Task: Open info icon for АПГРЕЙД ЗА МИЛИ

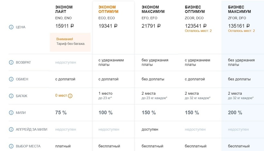Action: 11,129
